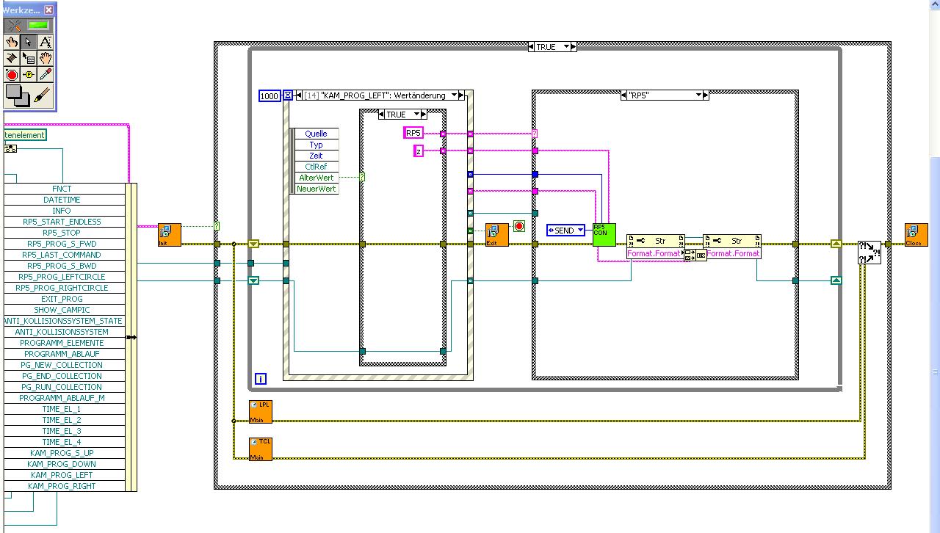Screen dimensions: 940x533
Task: Click the foreground color swatch in tools palette
Action: point(13,92)
